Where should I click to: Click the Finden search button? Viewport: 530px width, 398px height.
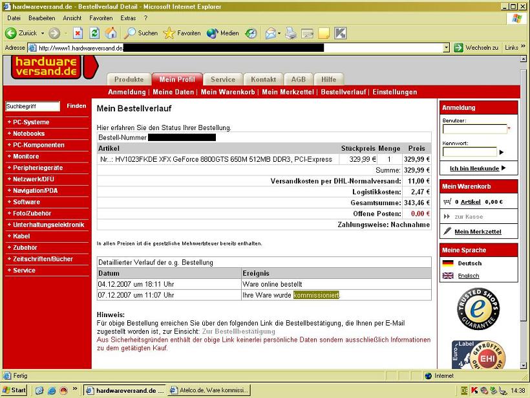click(x=76, y=106)
